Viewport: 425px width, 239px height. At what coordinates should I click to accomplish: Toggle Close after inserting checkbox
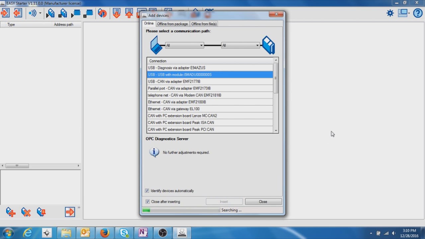coord(147,202)
